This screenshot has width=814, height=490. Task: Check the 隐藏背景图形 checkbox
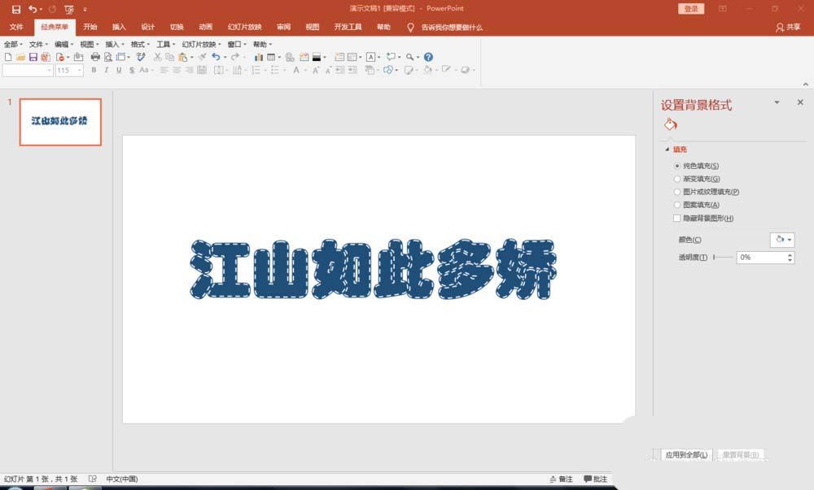[677, 218]
